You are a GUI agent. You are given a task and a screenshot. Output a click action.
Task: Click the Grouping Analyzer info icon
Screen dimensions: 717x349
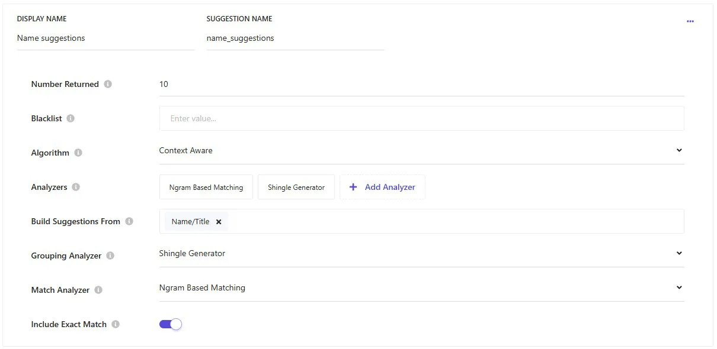click(x=110, y=256)
